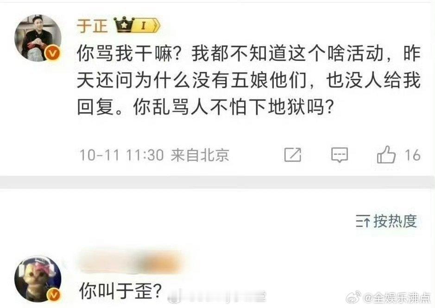Click the orange verified badge on 于正's avatar

point(53,53)
